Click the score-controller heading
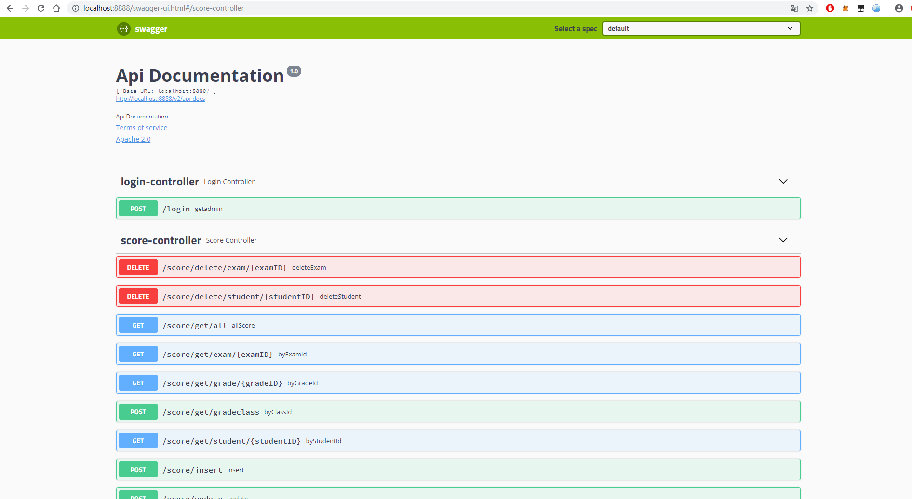 [x=161, y=240]
